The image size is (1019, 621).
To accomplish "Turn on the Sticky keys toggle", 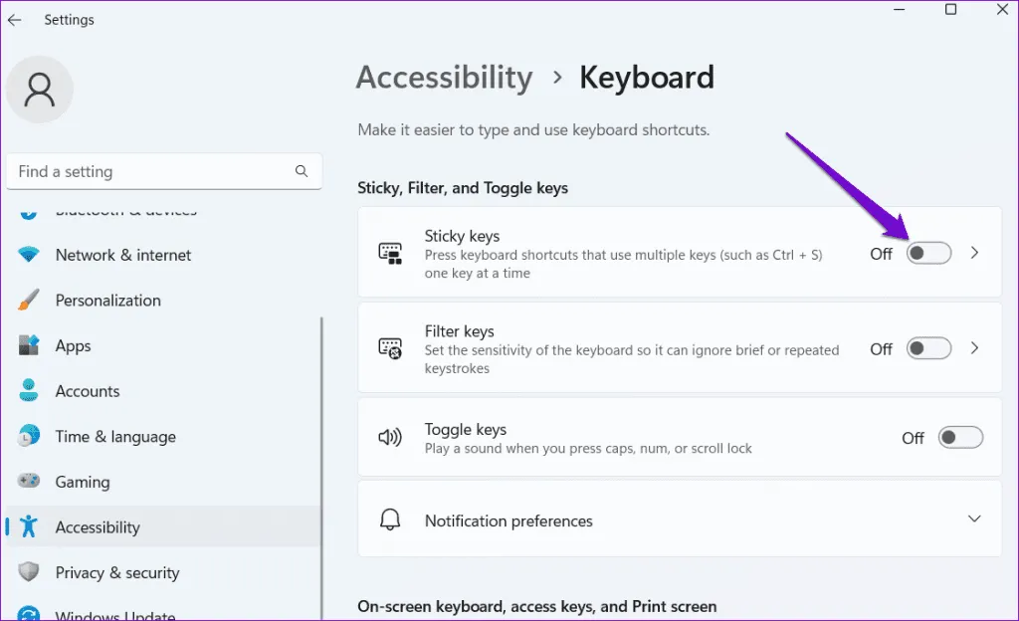I will coord(928,253).
